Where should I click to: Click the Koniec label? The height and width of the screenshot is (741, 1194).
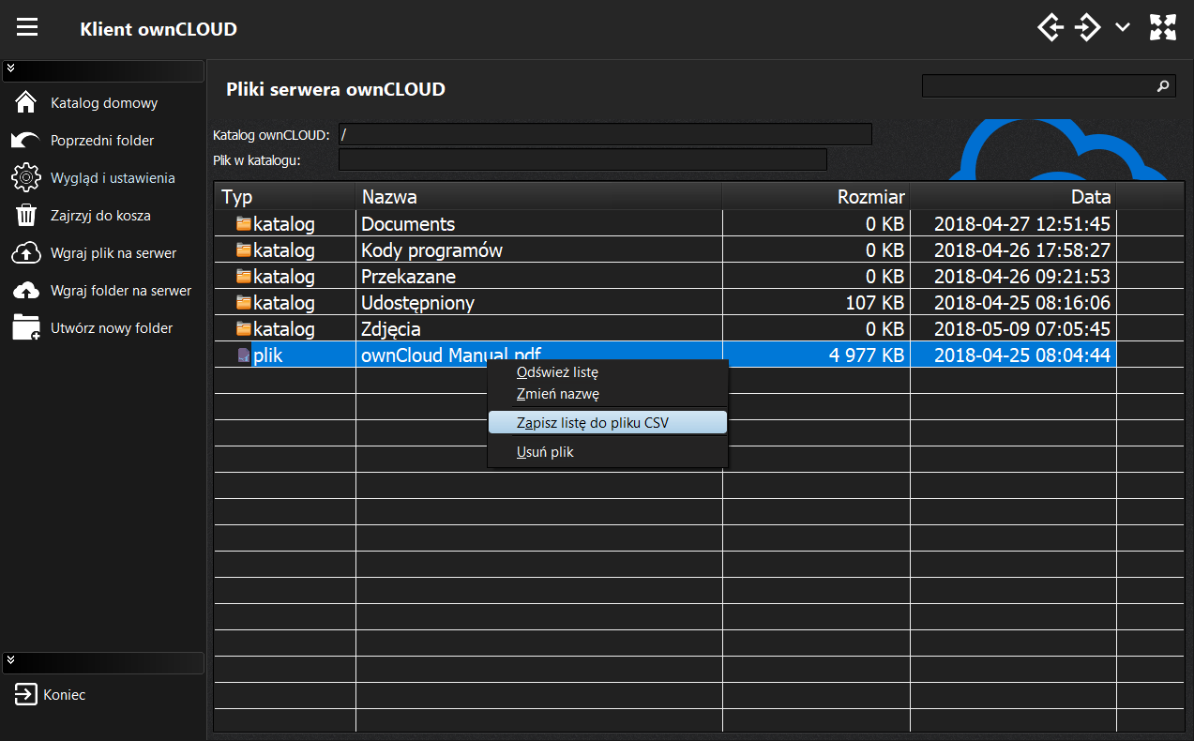[65, 695]
